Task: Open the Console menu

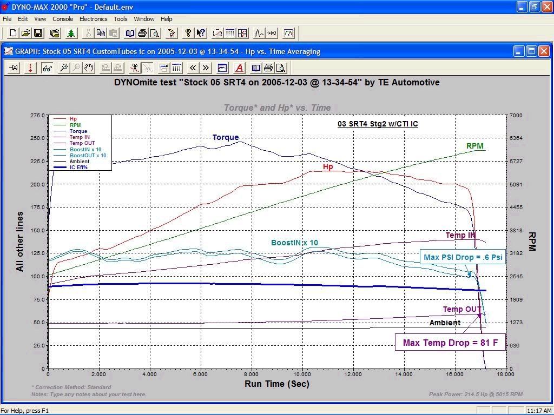Action: click(x=63, y=19)
